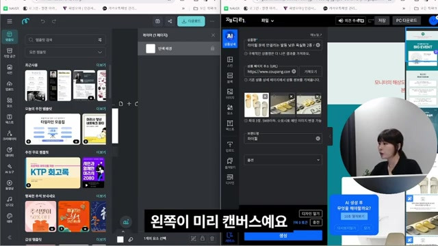Click the 가져오기 button beside URL
This screenshot has width=438, height=246.
pos(310,72)
